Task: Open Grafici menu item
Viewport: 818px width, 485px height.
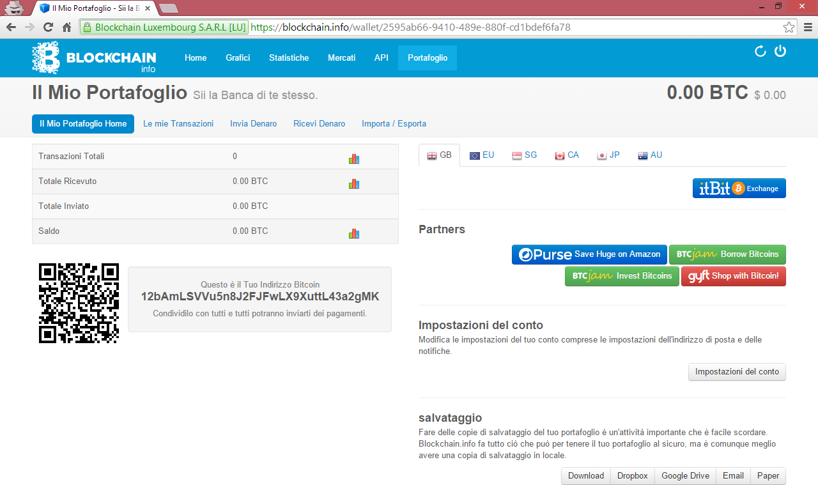Action: (238, 58)
